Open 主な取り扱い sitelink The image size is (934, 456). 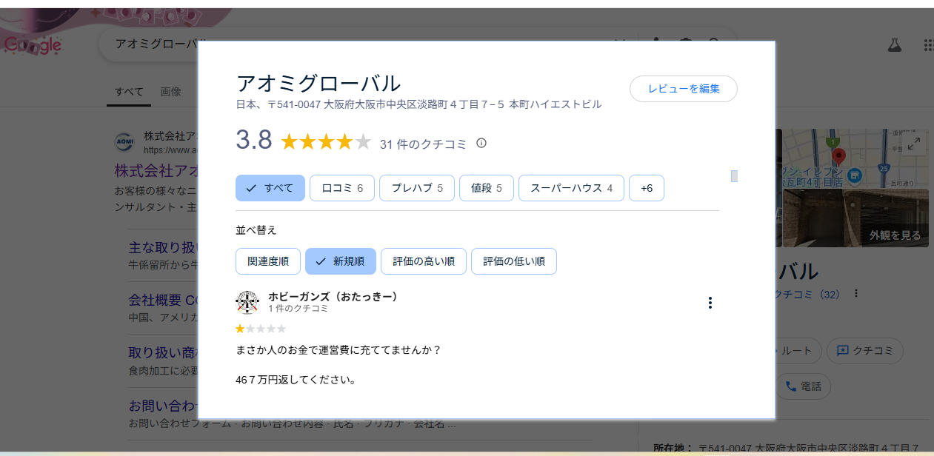163,247
